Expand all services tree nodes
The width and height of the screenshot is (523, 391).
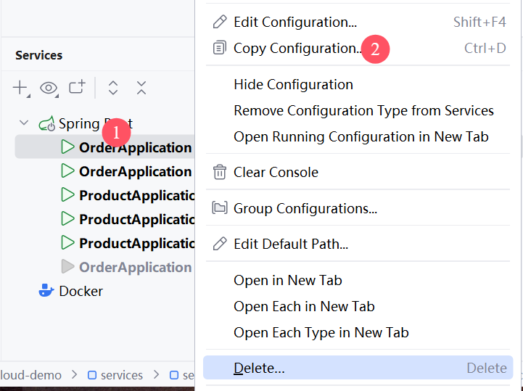tap(112, 88)
